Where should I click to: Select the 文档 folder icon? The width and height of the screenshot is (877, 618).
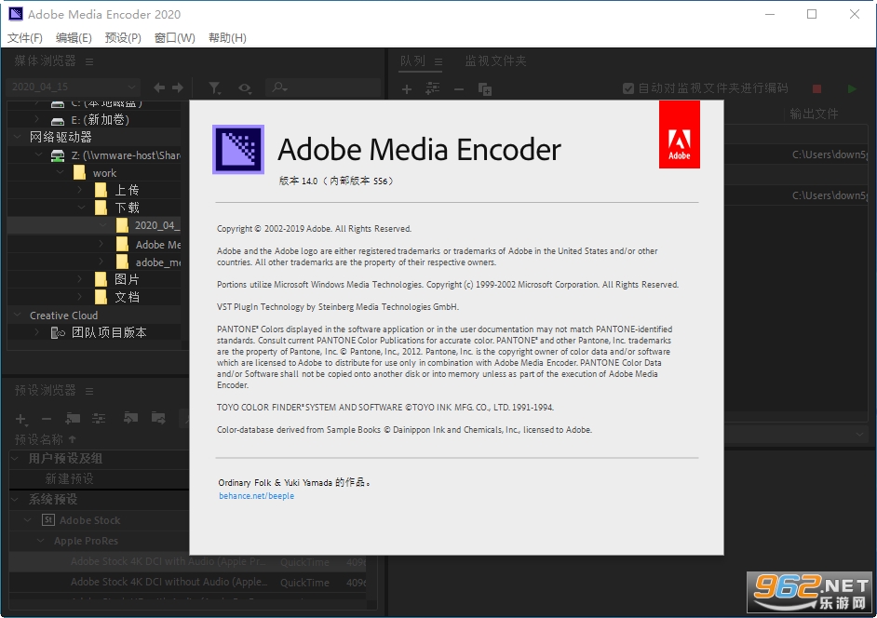tap(101, 296)
